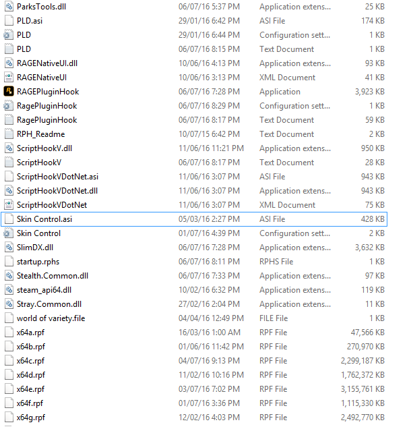
Task: Select the x64b.rpf file name
Action: (31, 346)
